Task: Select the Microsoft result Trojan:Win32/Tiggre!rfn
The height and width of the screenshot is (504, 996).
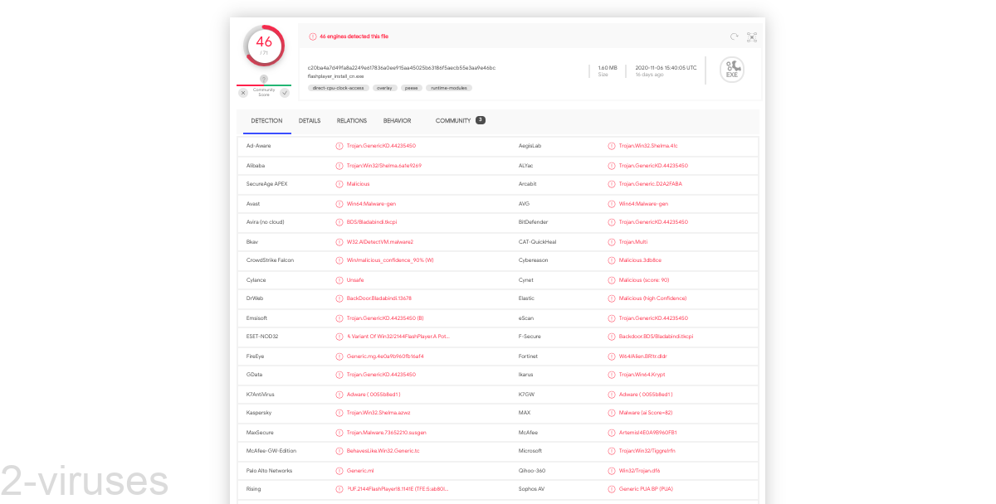Action: (x=647, y=451)
